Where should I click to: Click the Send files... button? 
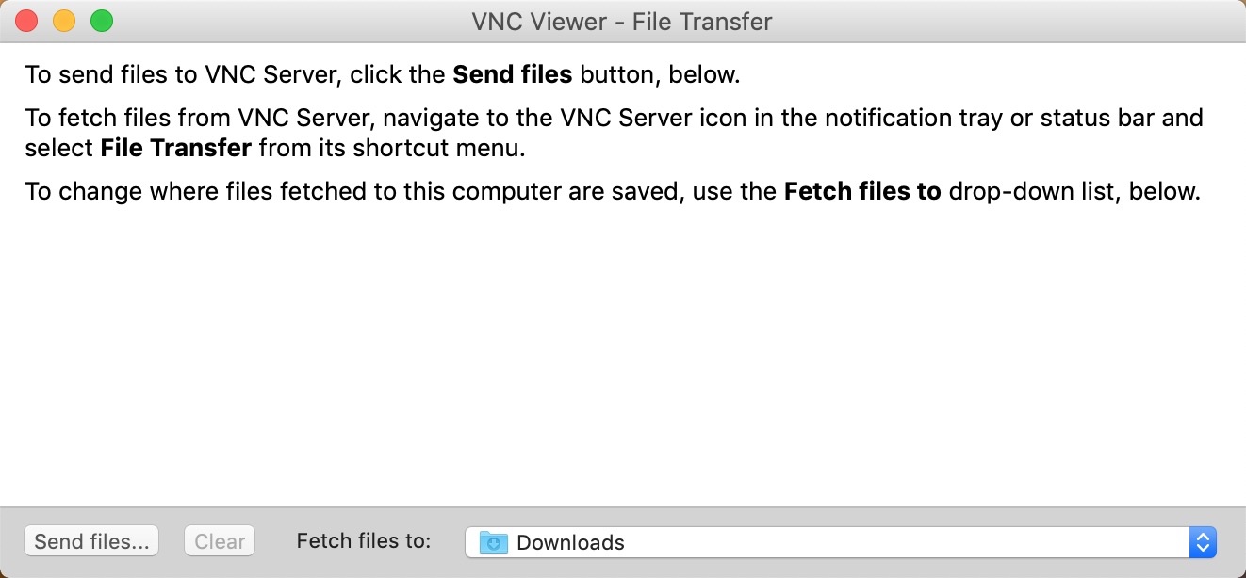pyautogui.click(x=91, y=541)
